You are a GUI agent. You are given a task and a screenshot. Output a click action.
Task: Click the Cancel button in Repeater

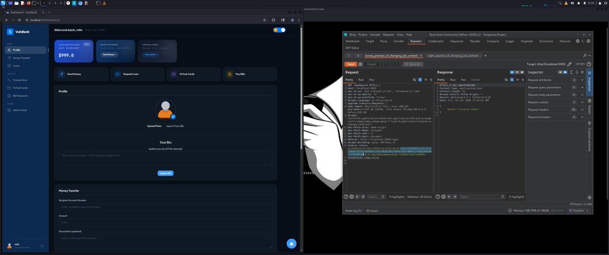371,64
